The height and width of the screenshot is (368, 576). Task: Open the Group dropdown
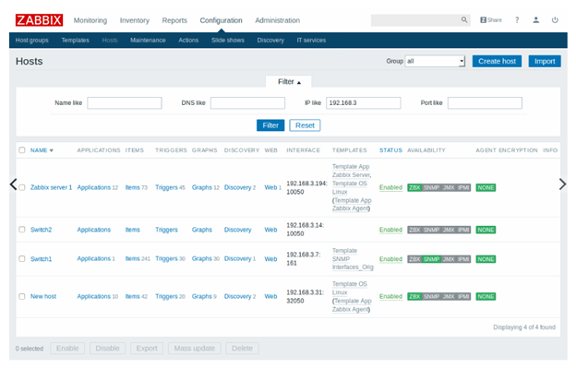coord(435,61)
